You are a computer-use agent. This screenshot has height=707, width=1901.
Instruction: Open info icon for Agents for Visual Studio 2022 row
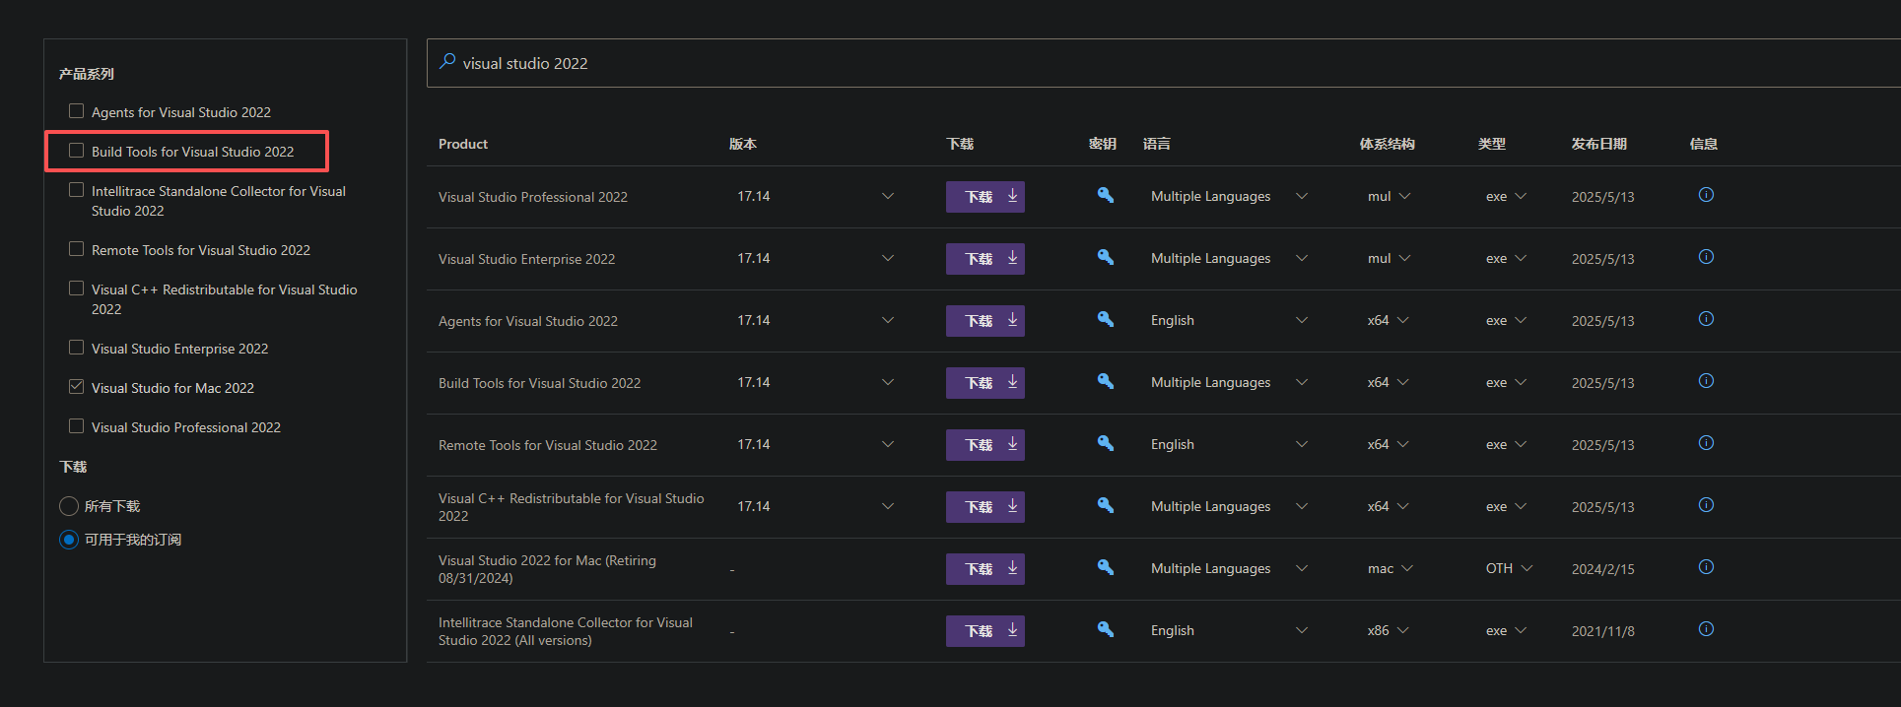pos(1706,319)
